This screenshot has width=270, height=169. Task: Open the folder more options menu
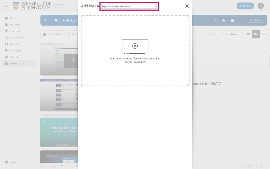coord(241,20)
